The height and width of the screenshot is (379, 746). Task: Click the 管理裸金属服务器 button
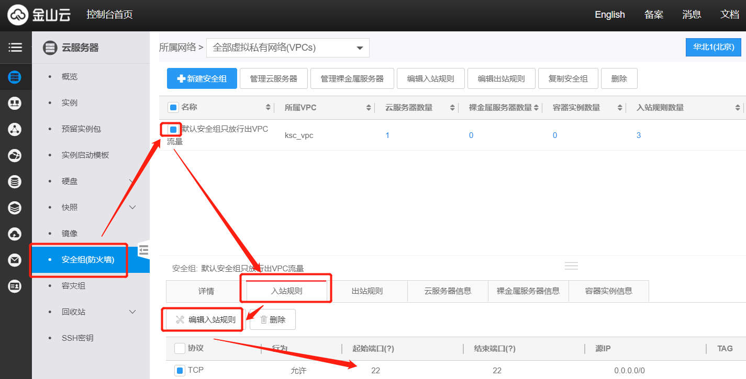pyautogui.click(x=352, y=78)
